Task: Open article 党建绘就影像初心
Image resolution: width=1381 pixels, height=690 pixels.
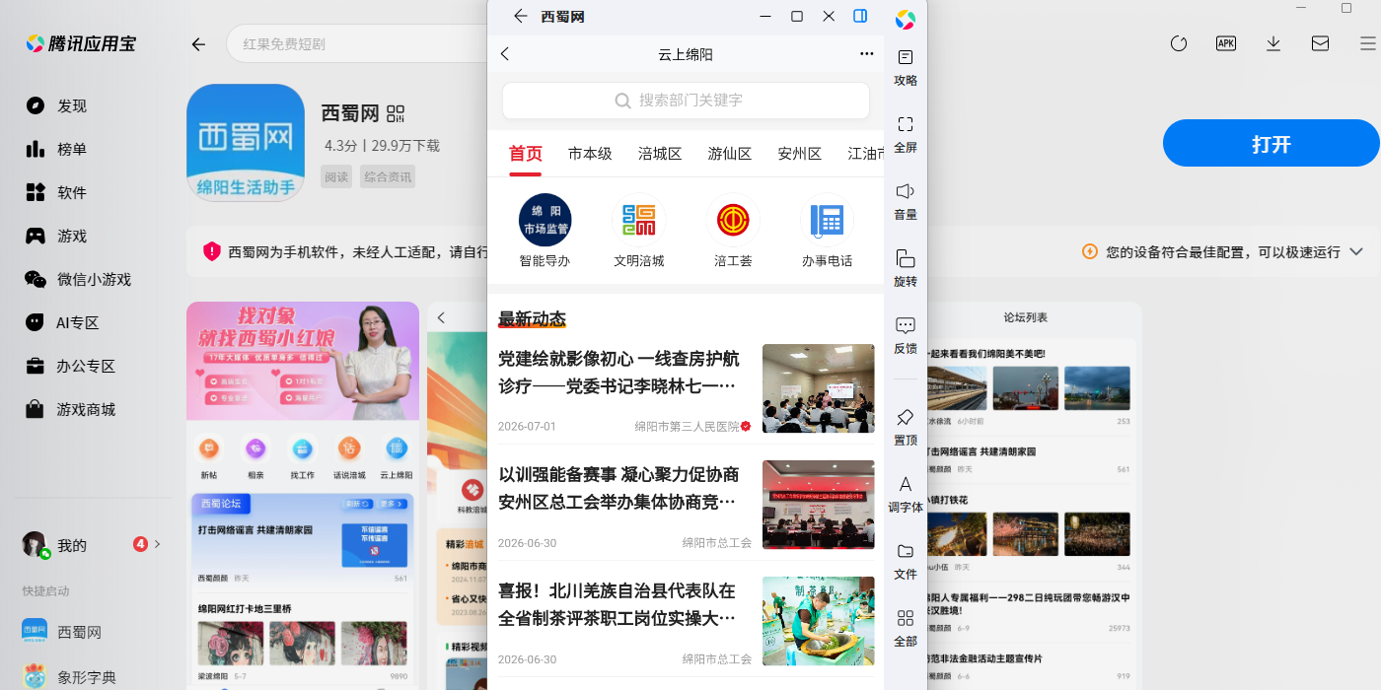Action: (618, 372)
